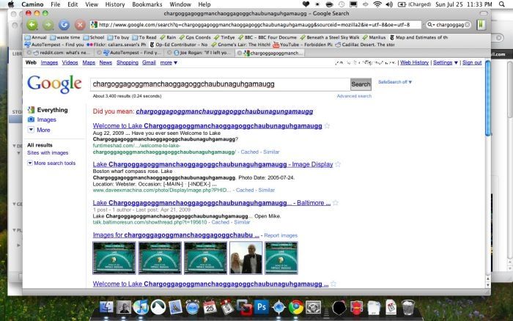Reload the page with the blue refresh icon
This screenshot has height=321, width=513.
64,24
